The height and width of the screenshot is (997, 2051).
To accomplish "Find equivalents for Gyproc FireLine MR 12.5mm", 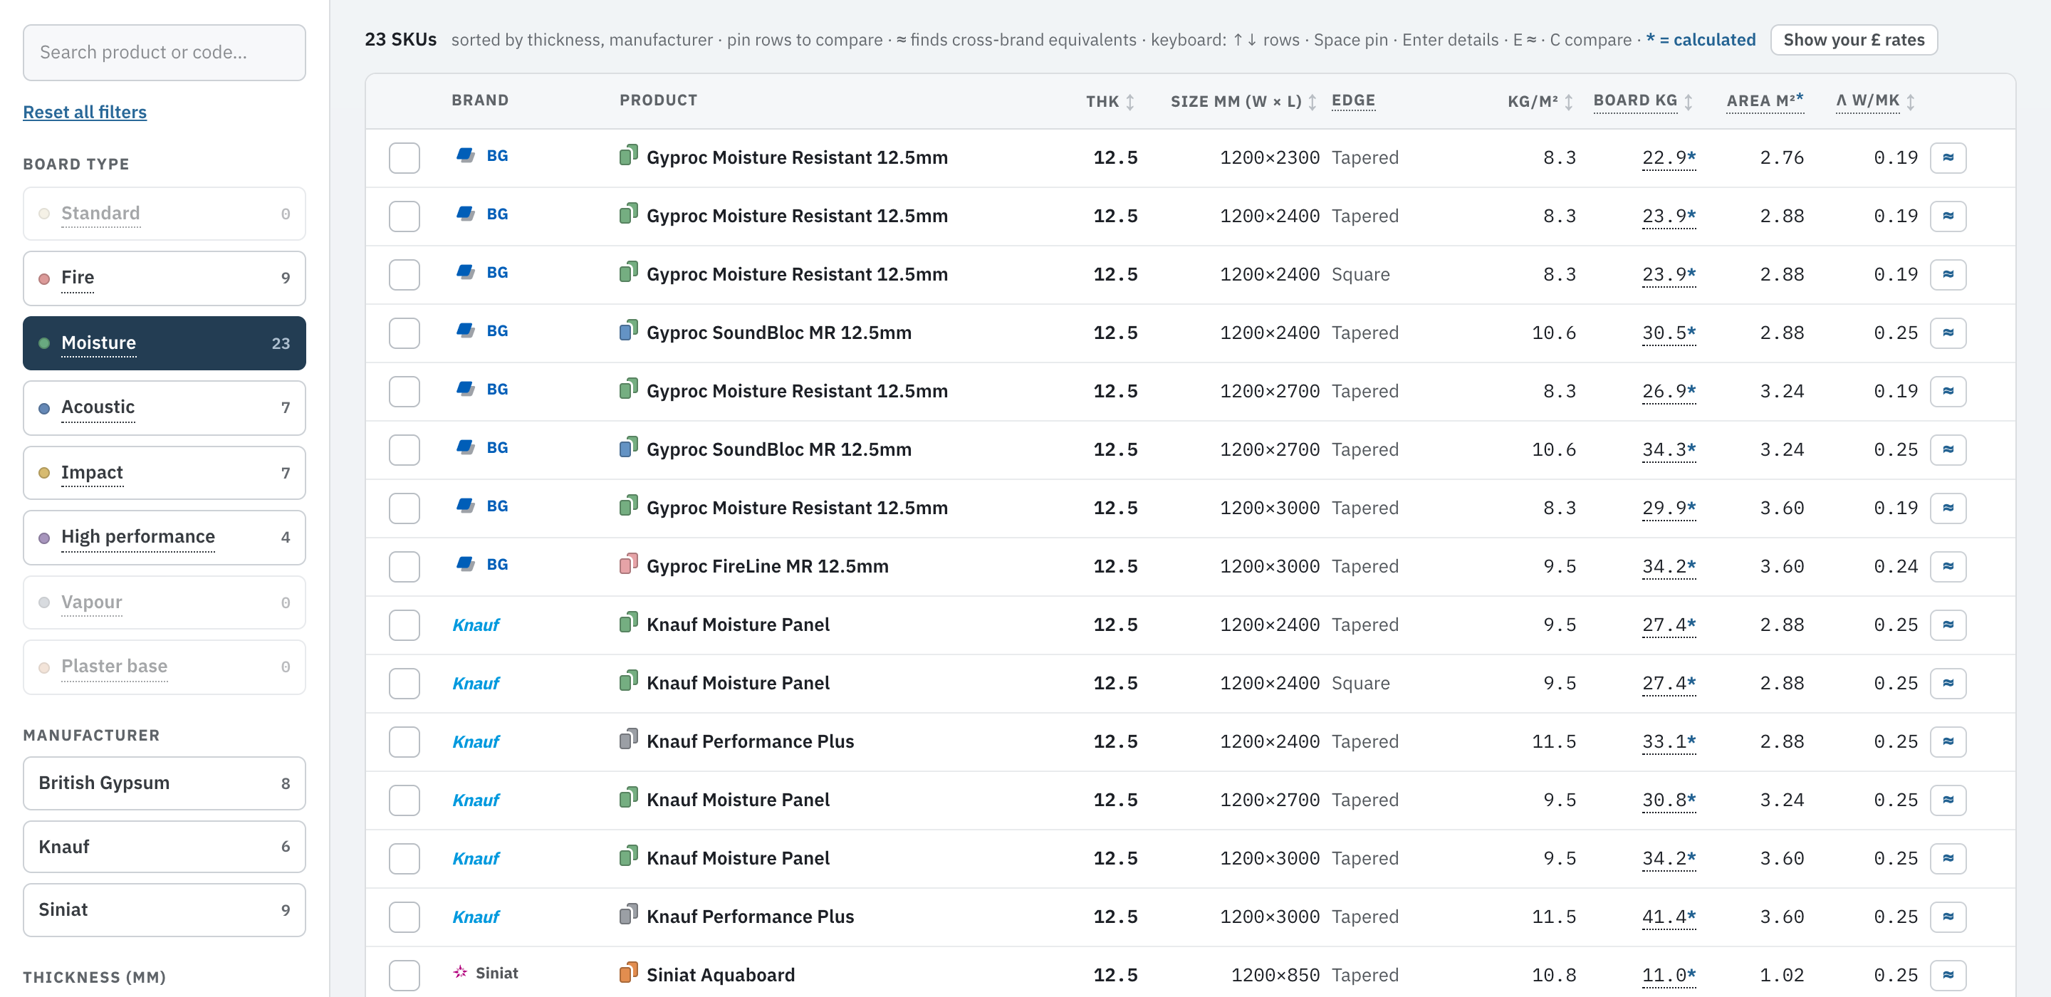I will coord(1948,566).
